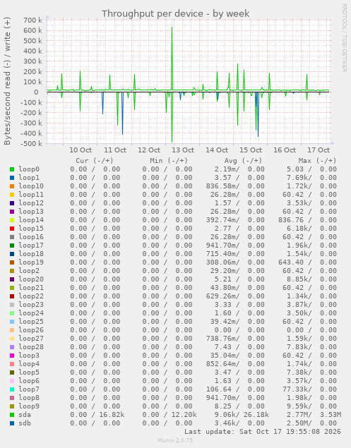Click the 'loop23' legend label
This screenshot has width=351, height=448.
tap(31, 305)
